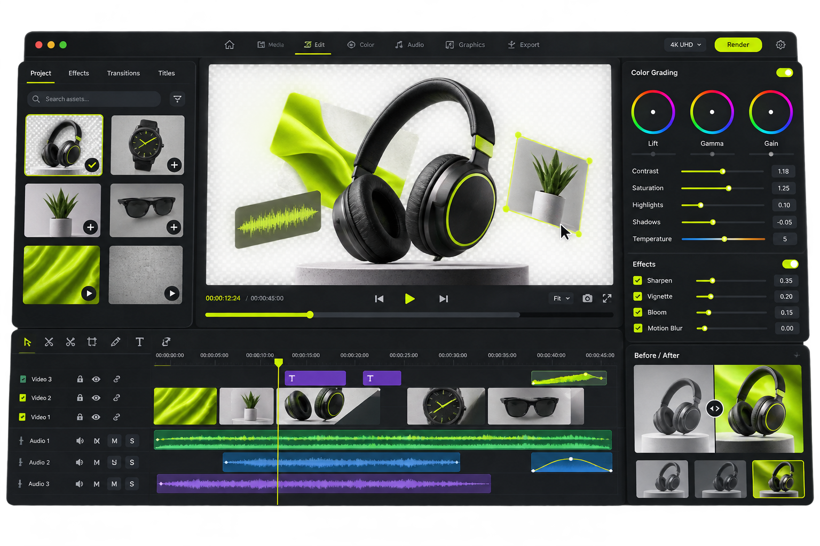820x546 pixels.
Task: Select the scissors cut tool
Action: pyautogui.click(x=70, y=342)
